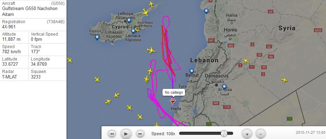Click the 'No callsign' label bubble

tap(174, 93)
